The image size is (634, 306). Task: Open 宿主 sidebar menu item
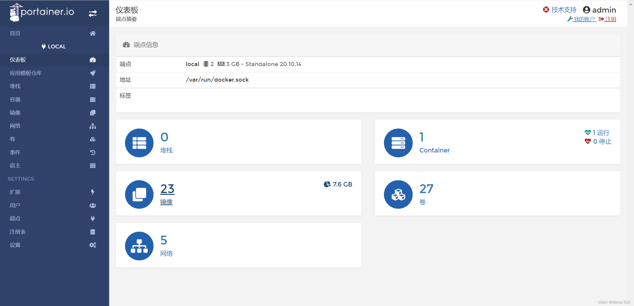click(x=15, y=166)
